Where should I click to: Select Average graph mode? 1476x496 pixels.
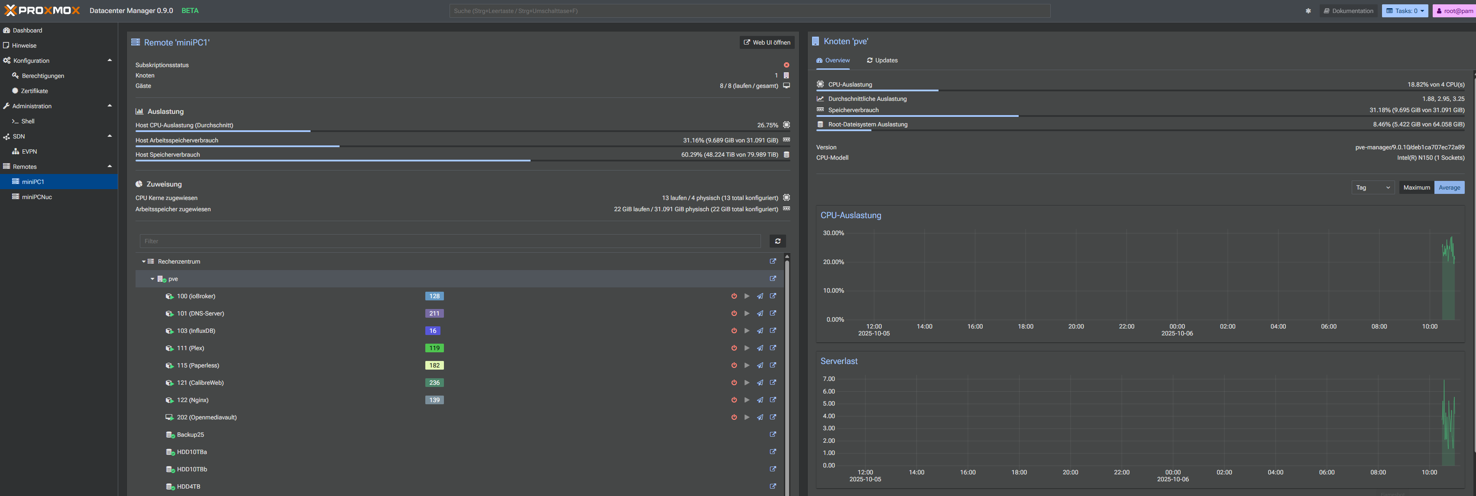point(1449,187)
